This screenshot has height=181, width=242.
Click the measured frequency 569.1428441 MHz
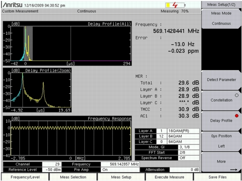[x=176, y=31]
